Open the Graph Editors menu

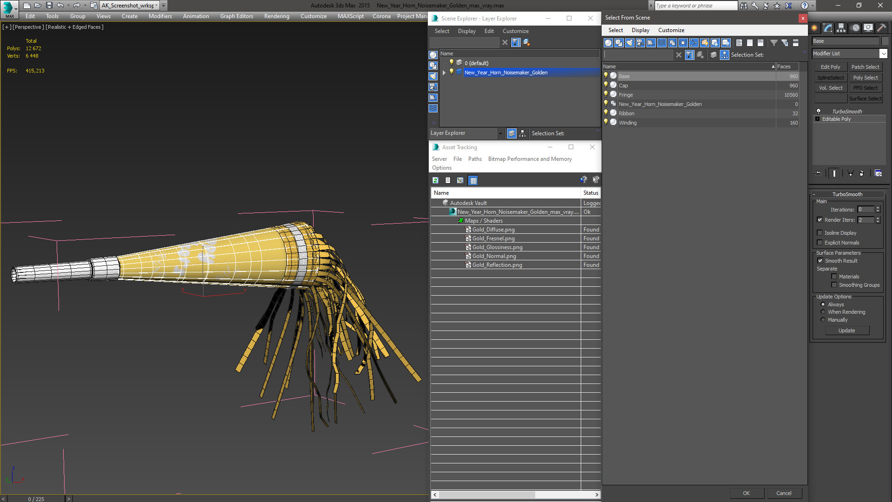(236, 16)
